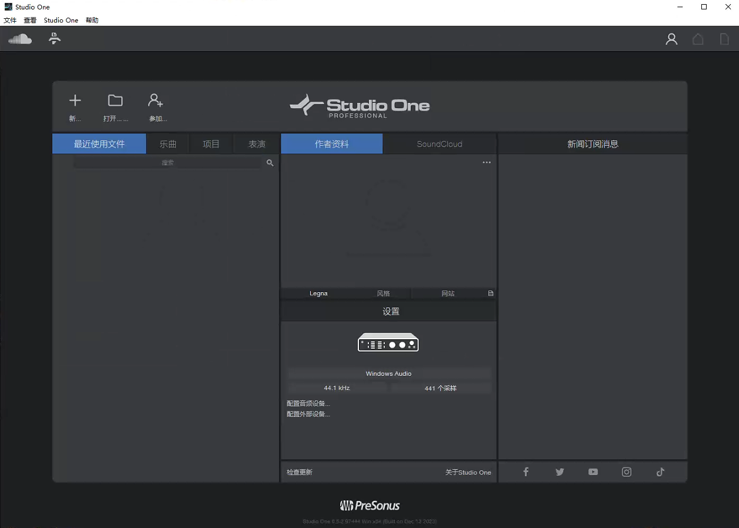Switch to the SoundCloud tab
739x528 pixels.
[440, 144]
